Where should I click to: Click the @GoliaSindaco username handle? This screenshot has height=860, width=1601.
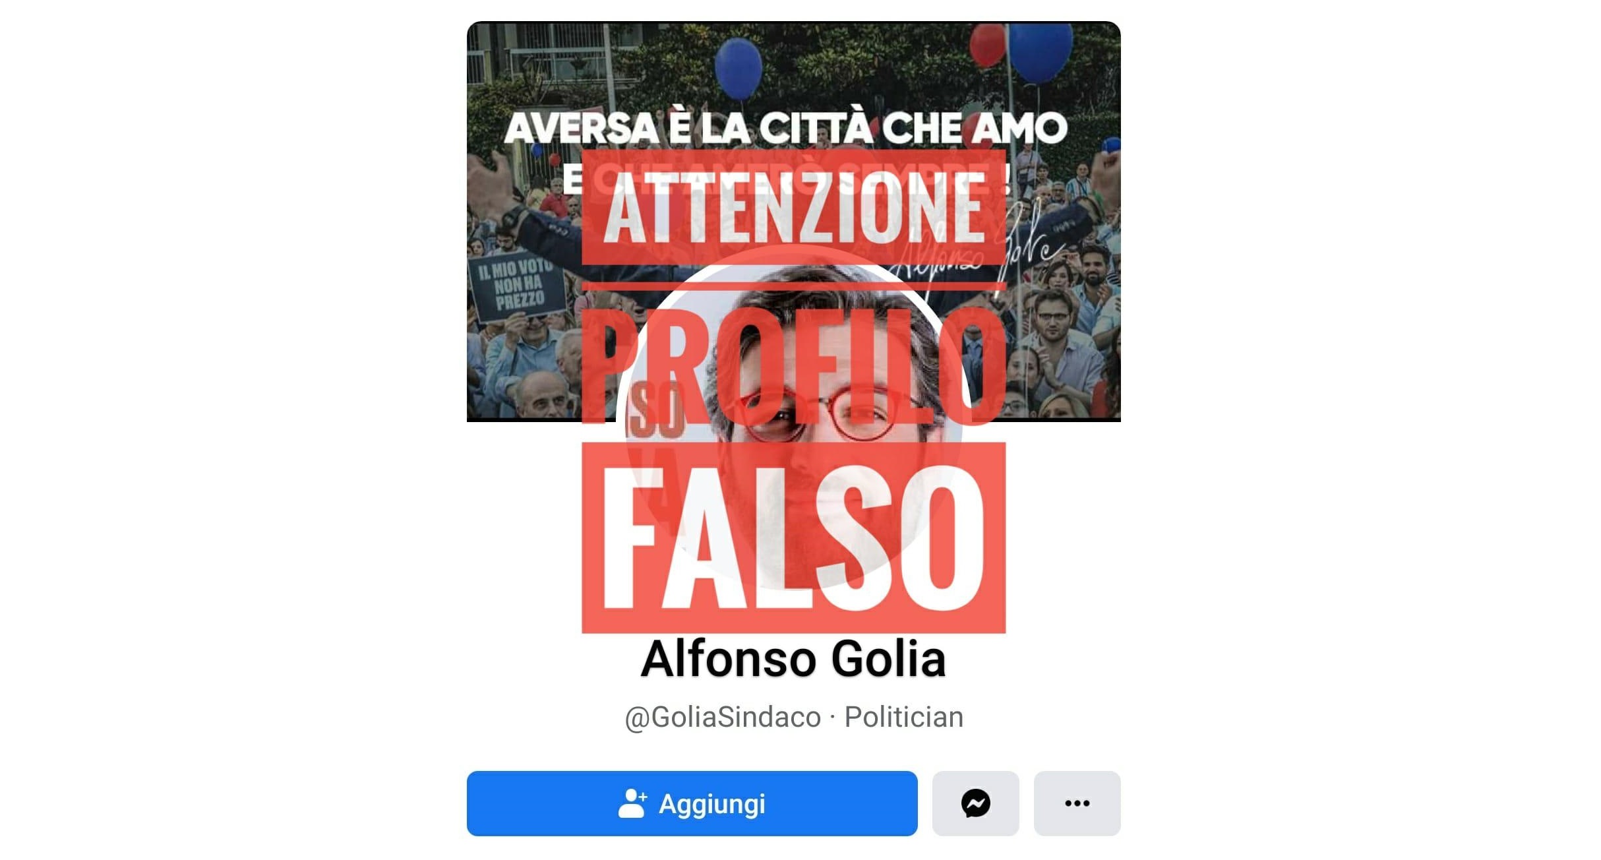723,717
